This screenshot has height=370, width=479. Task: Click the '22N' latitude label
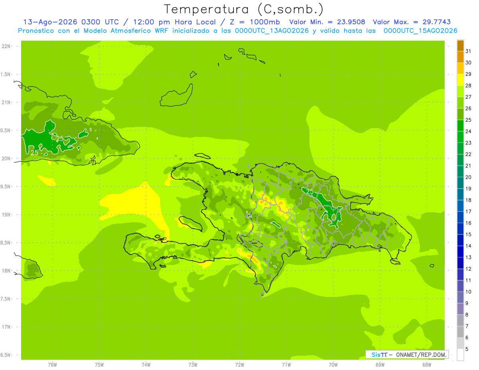coord(6,46)
